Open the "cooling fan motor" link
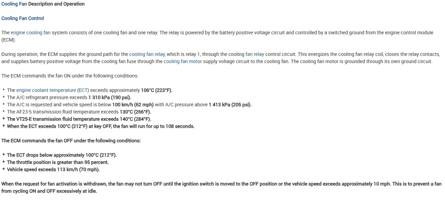Image resolution: width=445 pixels, height=204 pixels. tap(183, 62)
